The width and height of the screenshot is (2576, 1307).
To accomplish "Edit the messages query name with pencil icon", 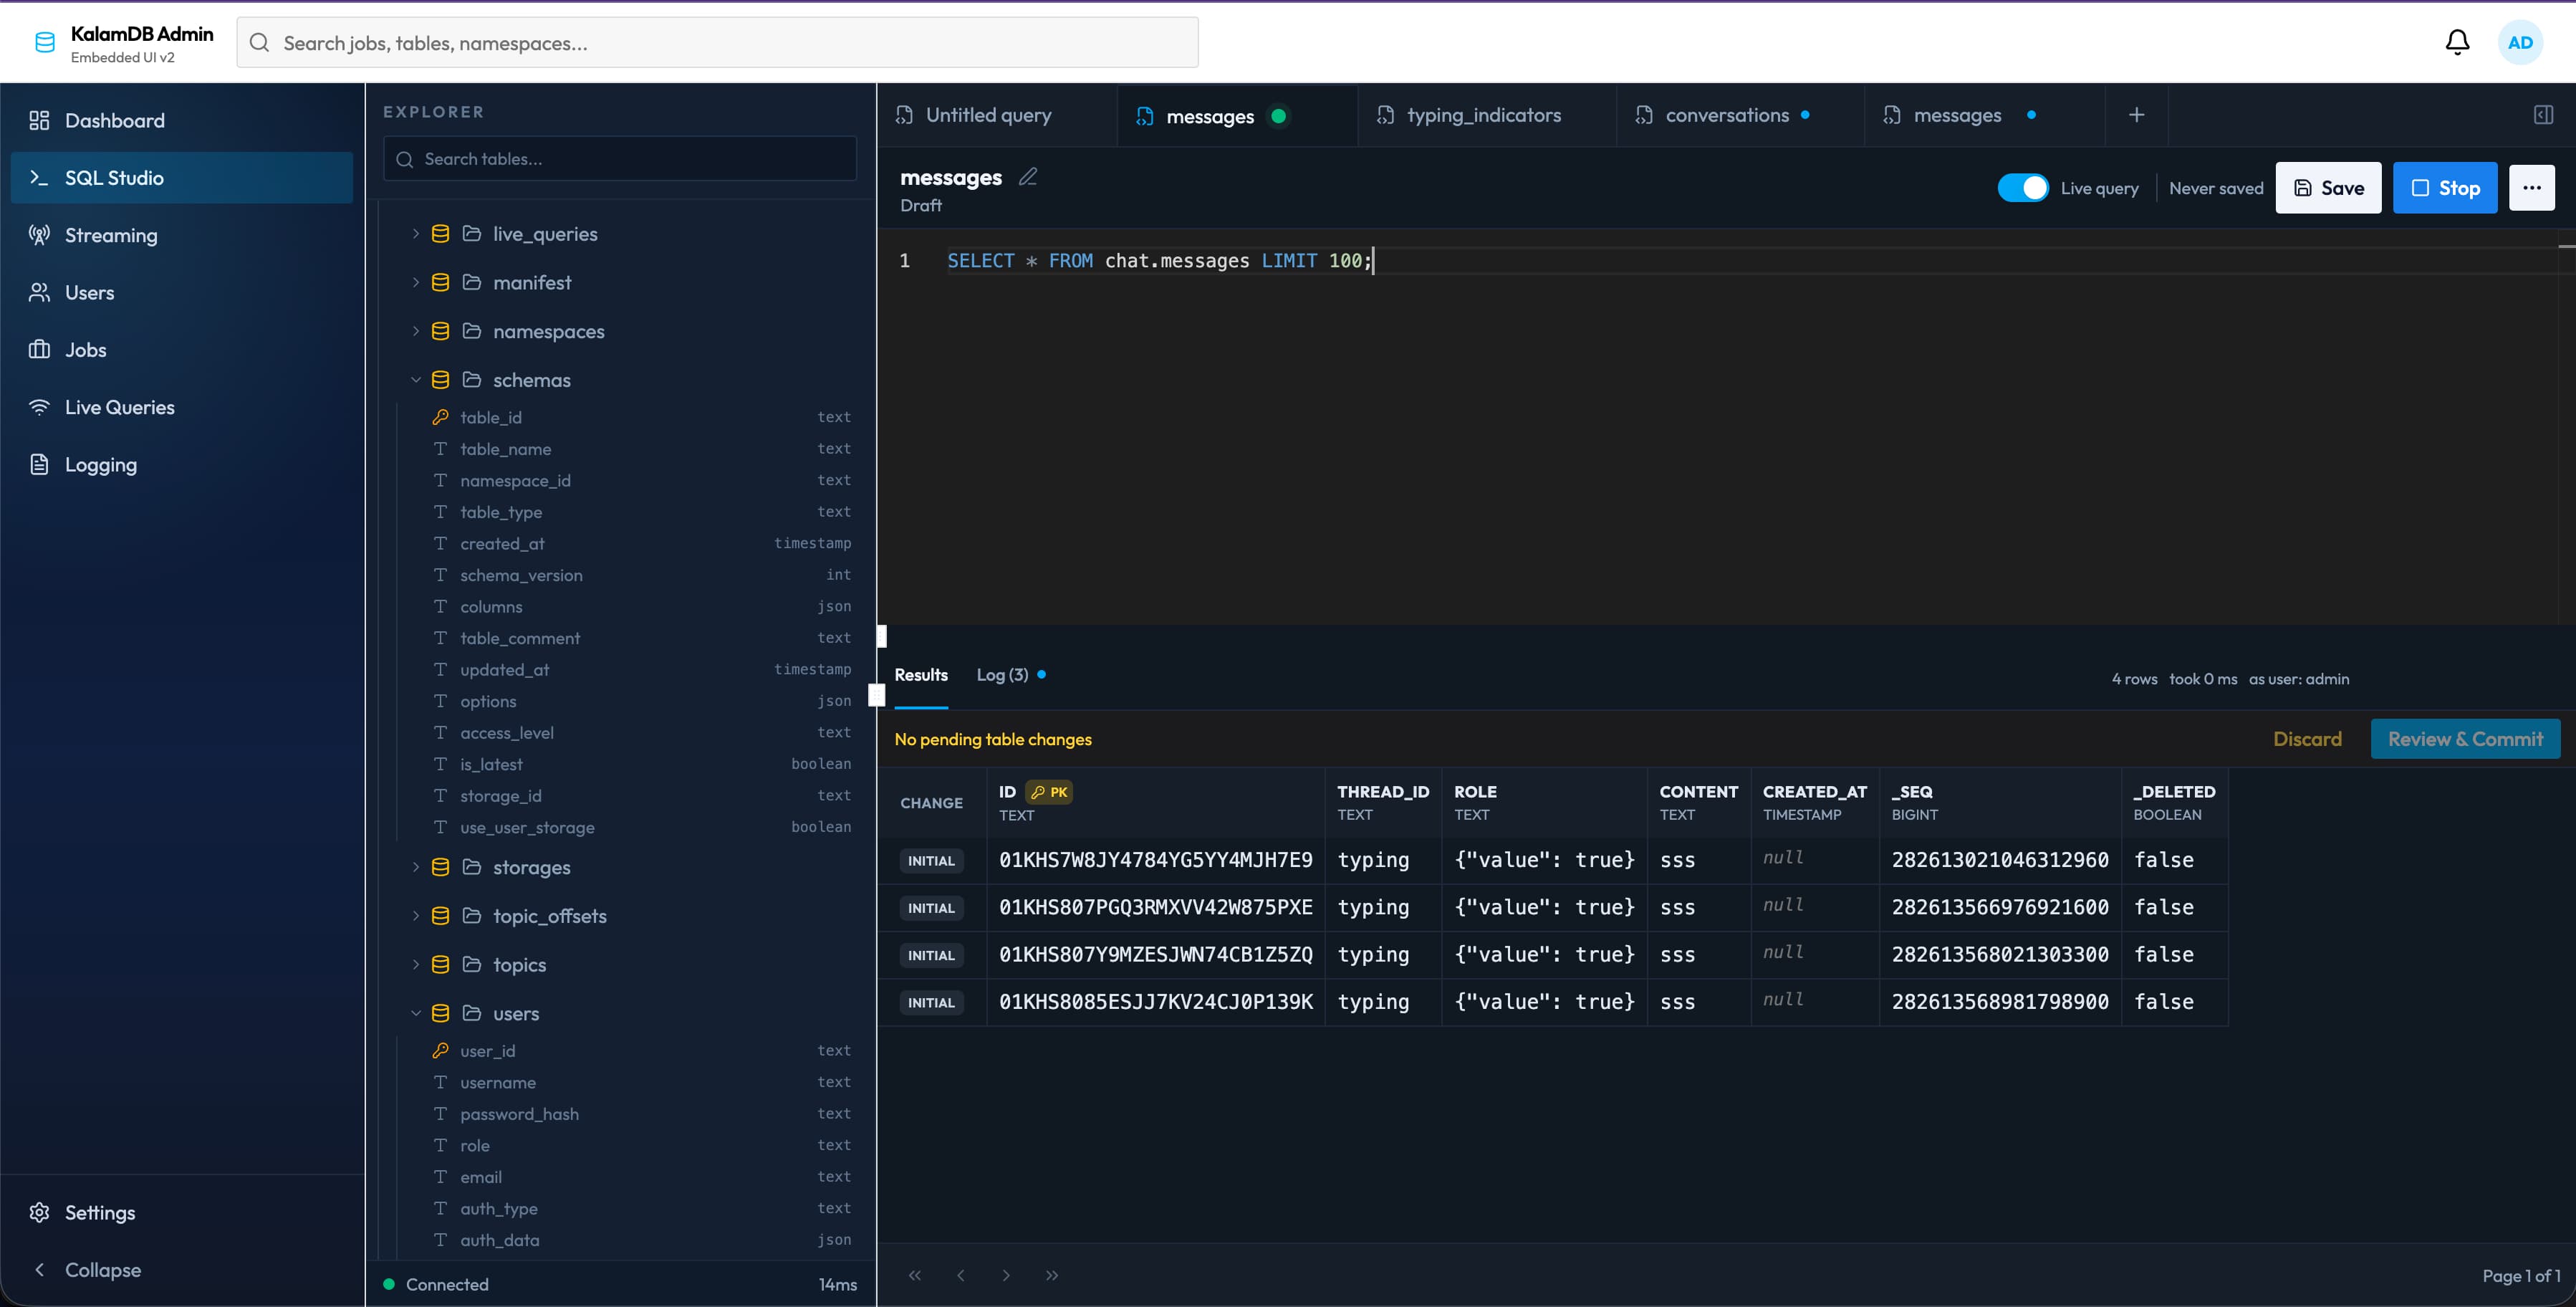I will pos(1028,176).
